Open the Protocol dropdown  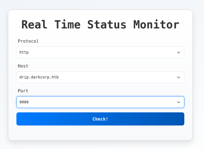pos(100,52)
